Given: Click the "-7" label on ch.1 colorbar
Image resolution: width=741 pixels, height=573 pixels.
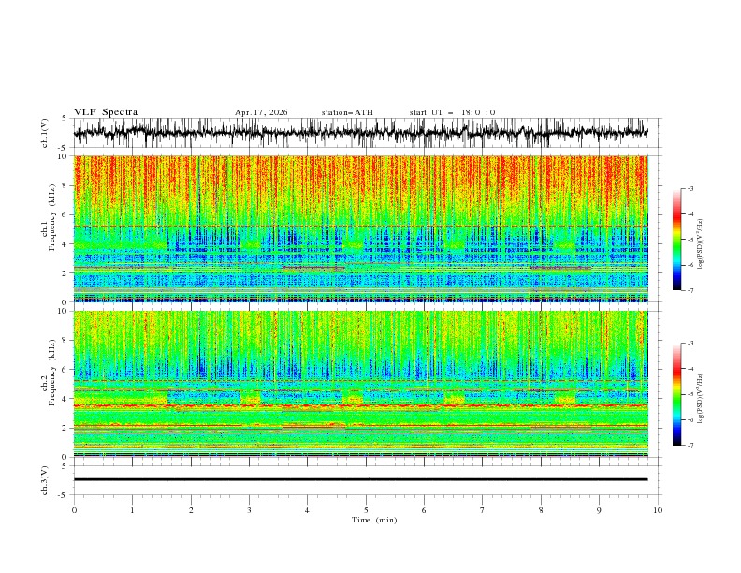Looking at the screenshot, I should (690, 290).
